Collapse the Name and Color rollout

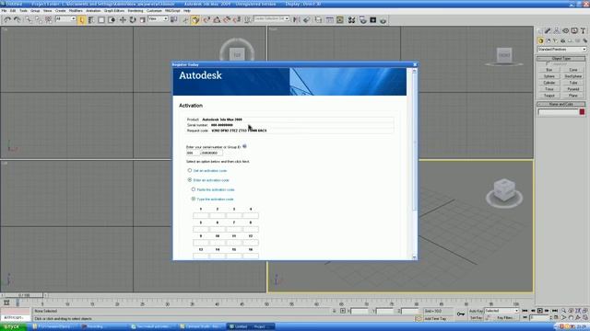[561, 104]
